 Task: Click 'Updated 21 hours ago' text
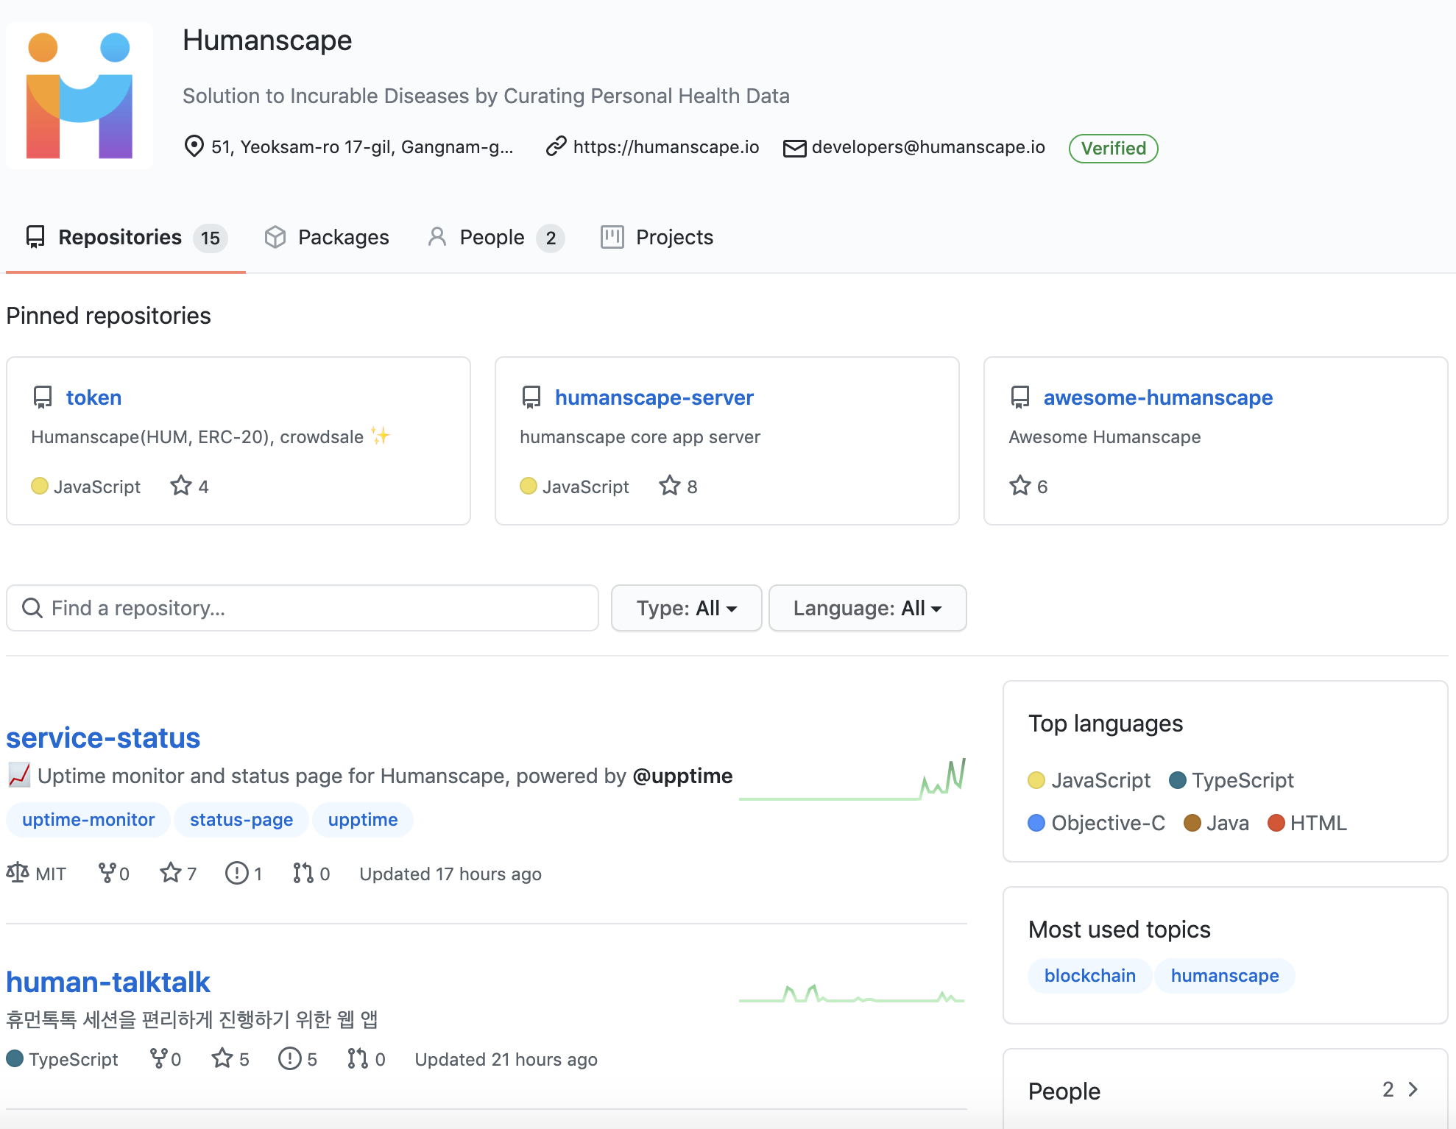506,1059
